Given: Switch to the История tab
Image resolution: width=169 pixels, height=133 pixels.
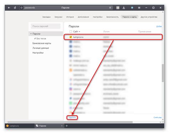Looking at the screenshot, I should pyautogui.click(x=70, y=17).
